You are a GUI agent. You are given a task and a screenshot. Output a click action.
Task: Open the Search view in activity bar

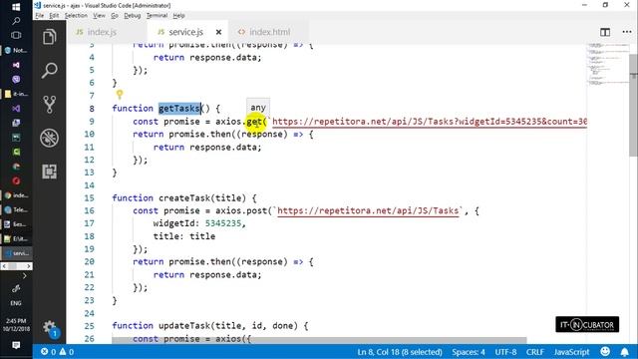49,71
